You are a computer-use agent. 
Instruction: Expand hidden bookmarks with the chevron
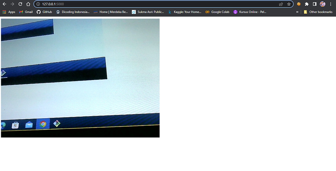[x=297, y=12]
